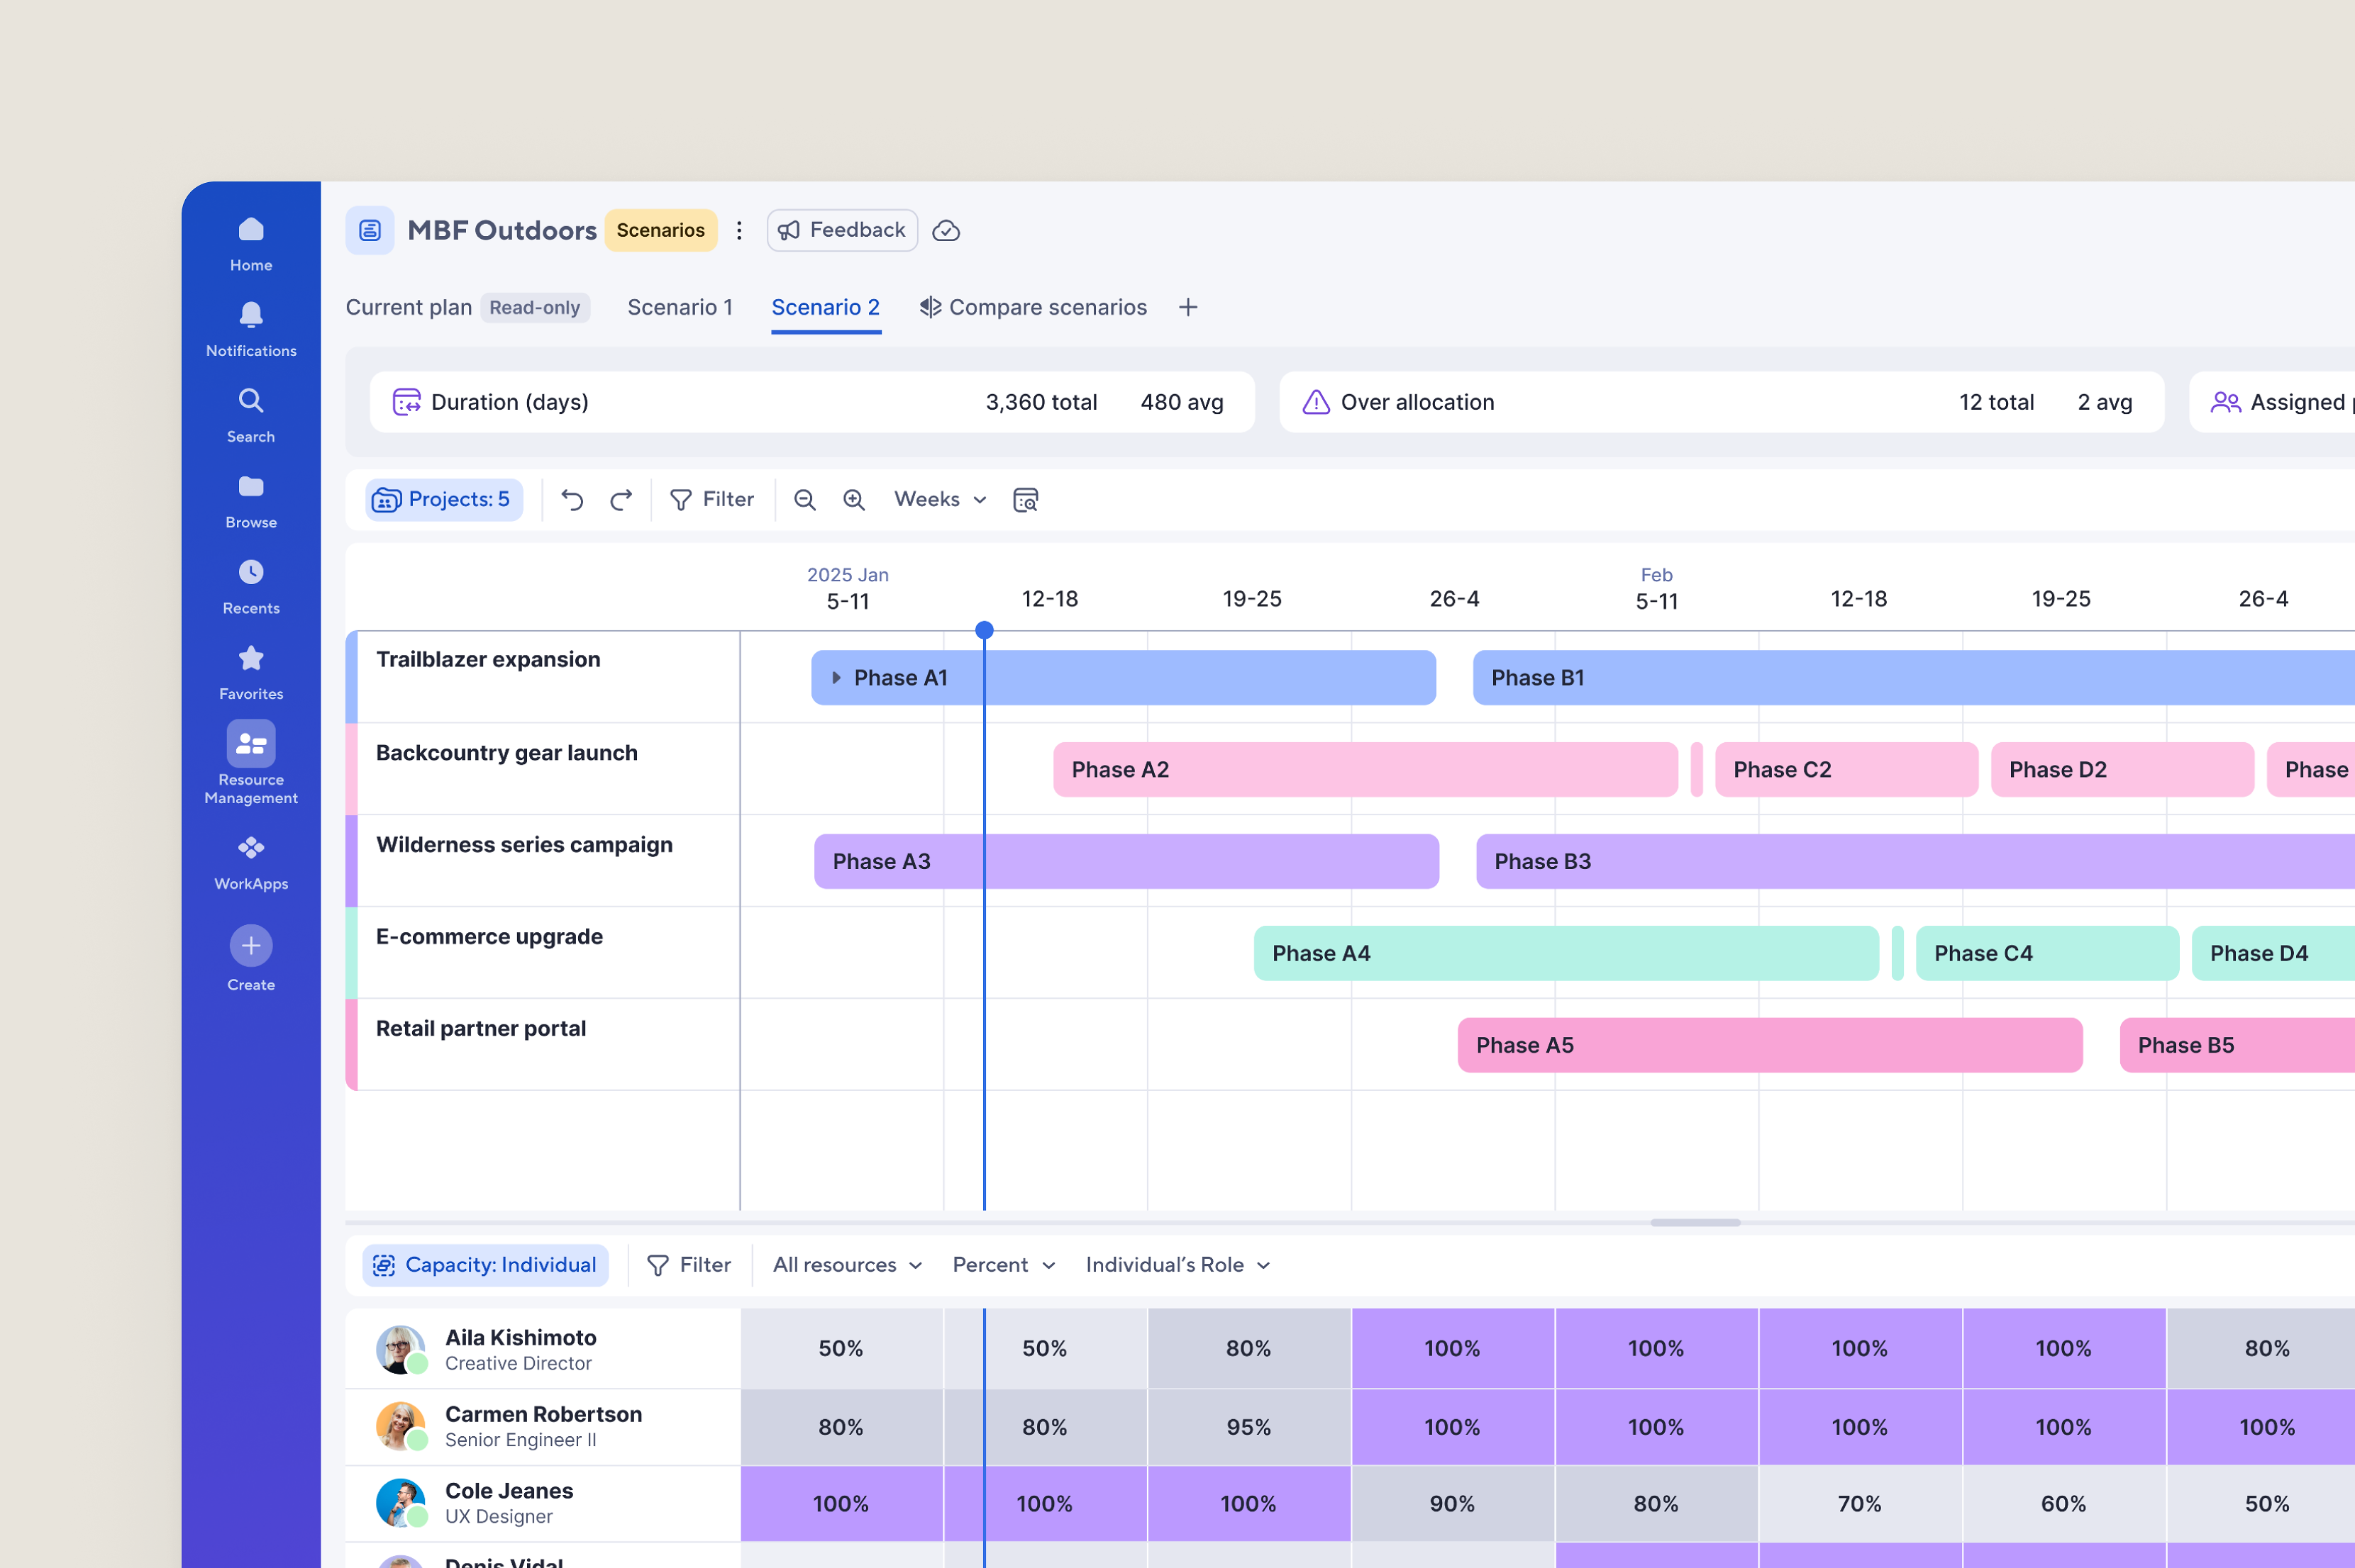The width and height of the screenshot is (2355, 1568).
Task: Click the horizontal scrollbar thumb below Gantt
Action: (x=1695, y=1223)
